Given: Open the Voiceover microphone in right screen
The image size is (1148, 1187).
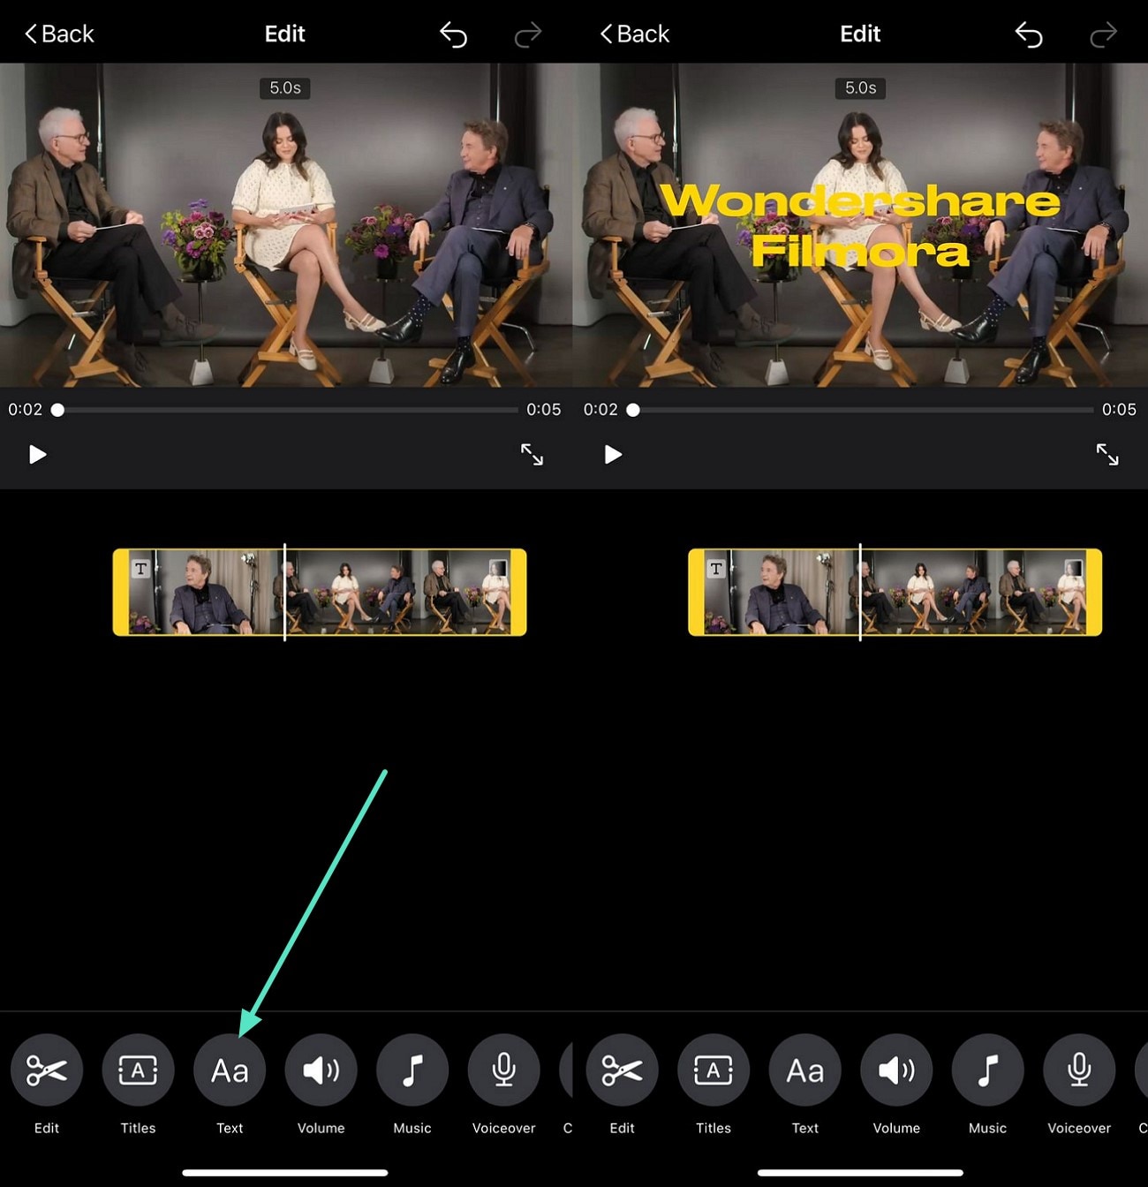Looking at the screenshot, I should (x=1079, y=1070).
